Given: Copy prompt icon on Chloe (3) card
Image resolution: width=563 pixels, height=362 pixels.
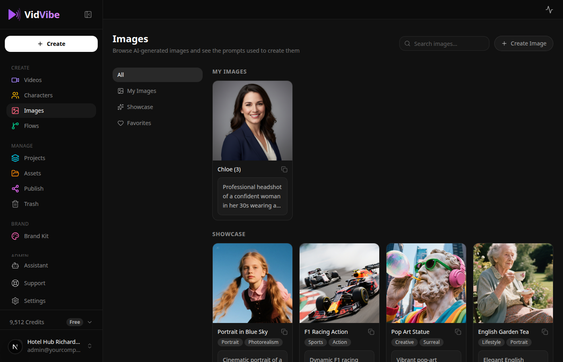Looking at the screenshot, I should click(x=284, y=169).
